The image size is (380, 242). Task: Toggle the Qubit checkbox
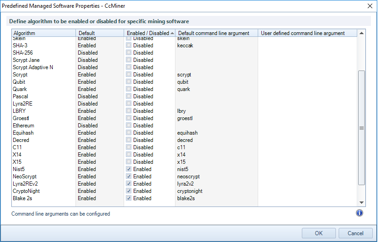coord(129,81)
